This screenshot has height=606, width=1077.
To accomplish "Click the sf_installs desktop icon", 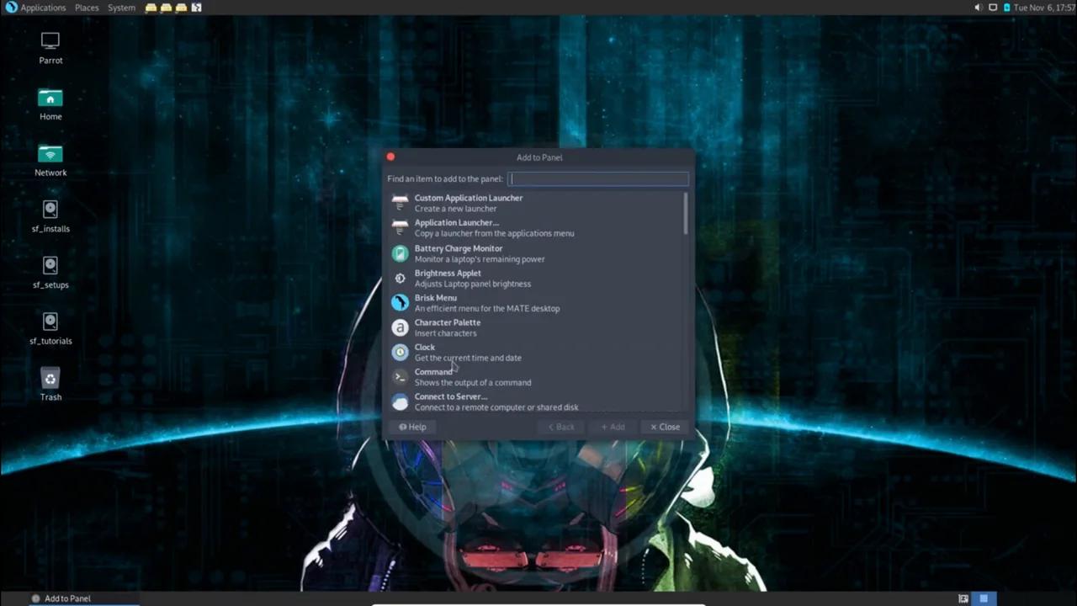I will point(50,209).
